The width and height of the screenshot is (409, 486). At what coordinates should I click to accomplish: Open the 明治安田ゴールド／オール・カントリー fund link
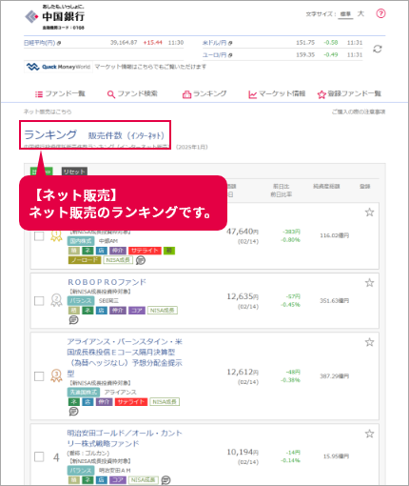tap(125, 438)
